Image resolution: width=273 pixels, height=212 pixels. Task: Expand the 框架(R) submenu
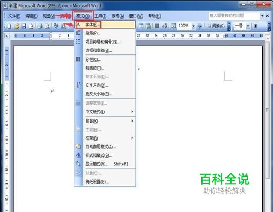(x=105, y=138)
